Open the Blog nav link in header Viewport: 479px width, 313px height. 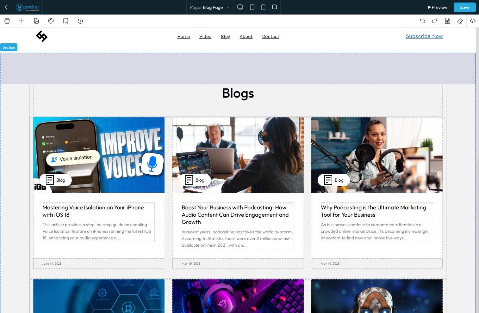tap(226, 36)
